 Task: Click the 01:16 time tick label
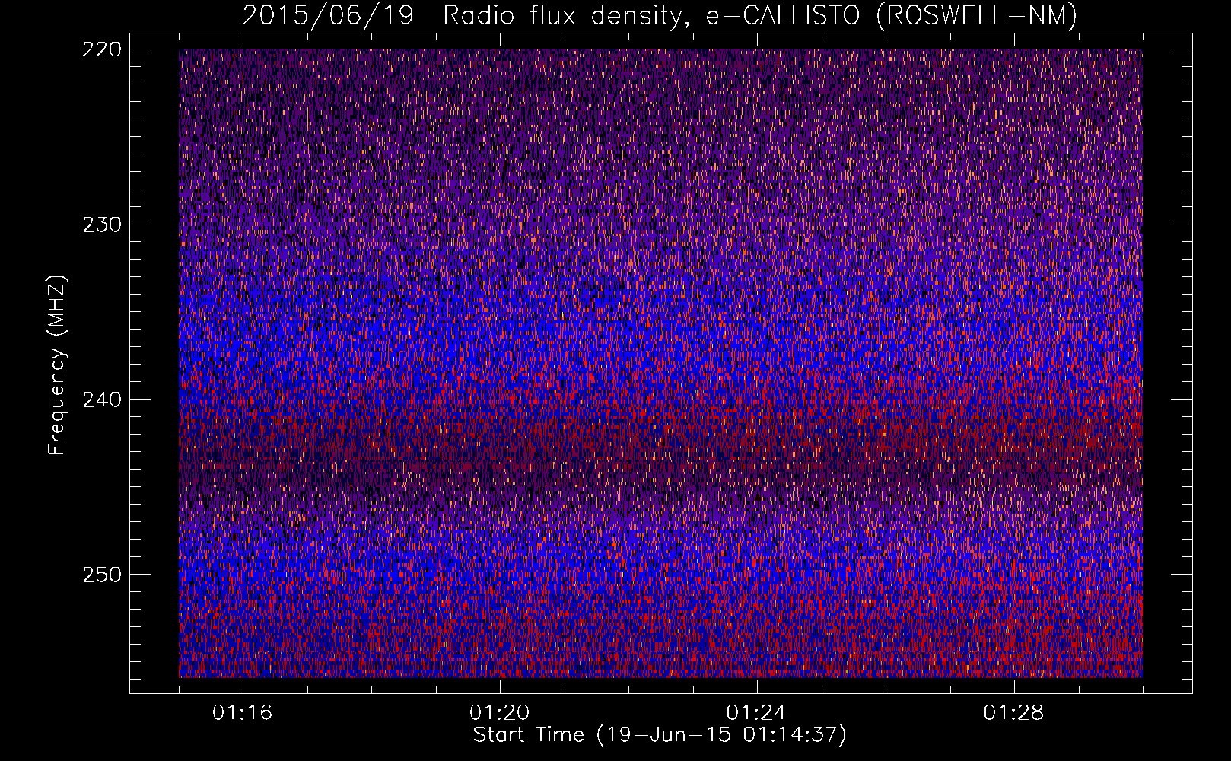tap(243, 713)
